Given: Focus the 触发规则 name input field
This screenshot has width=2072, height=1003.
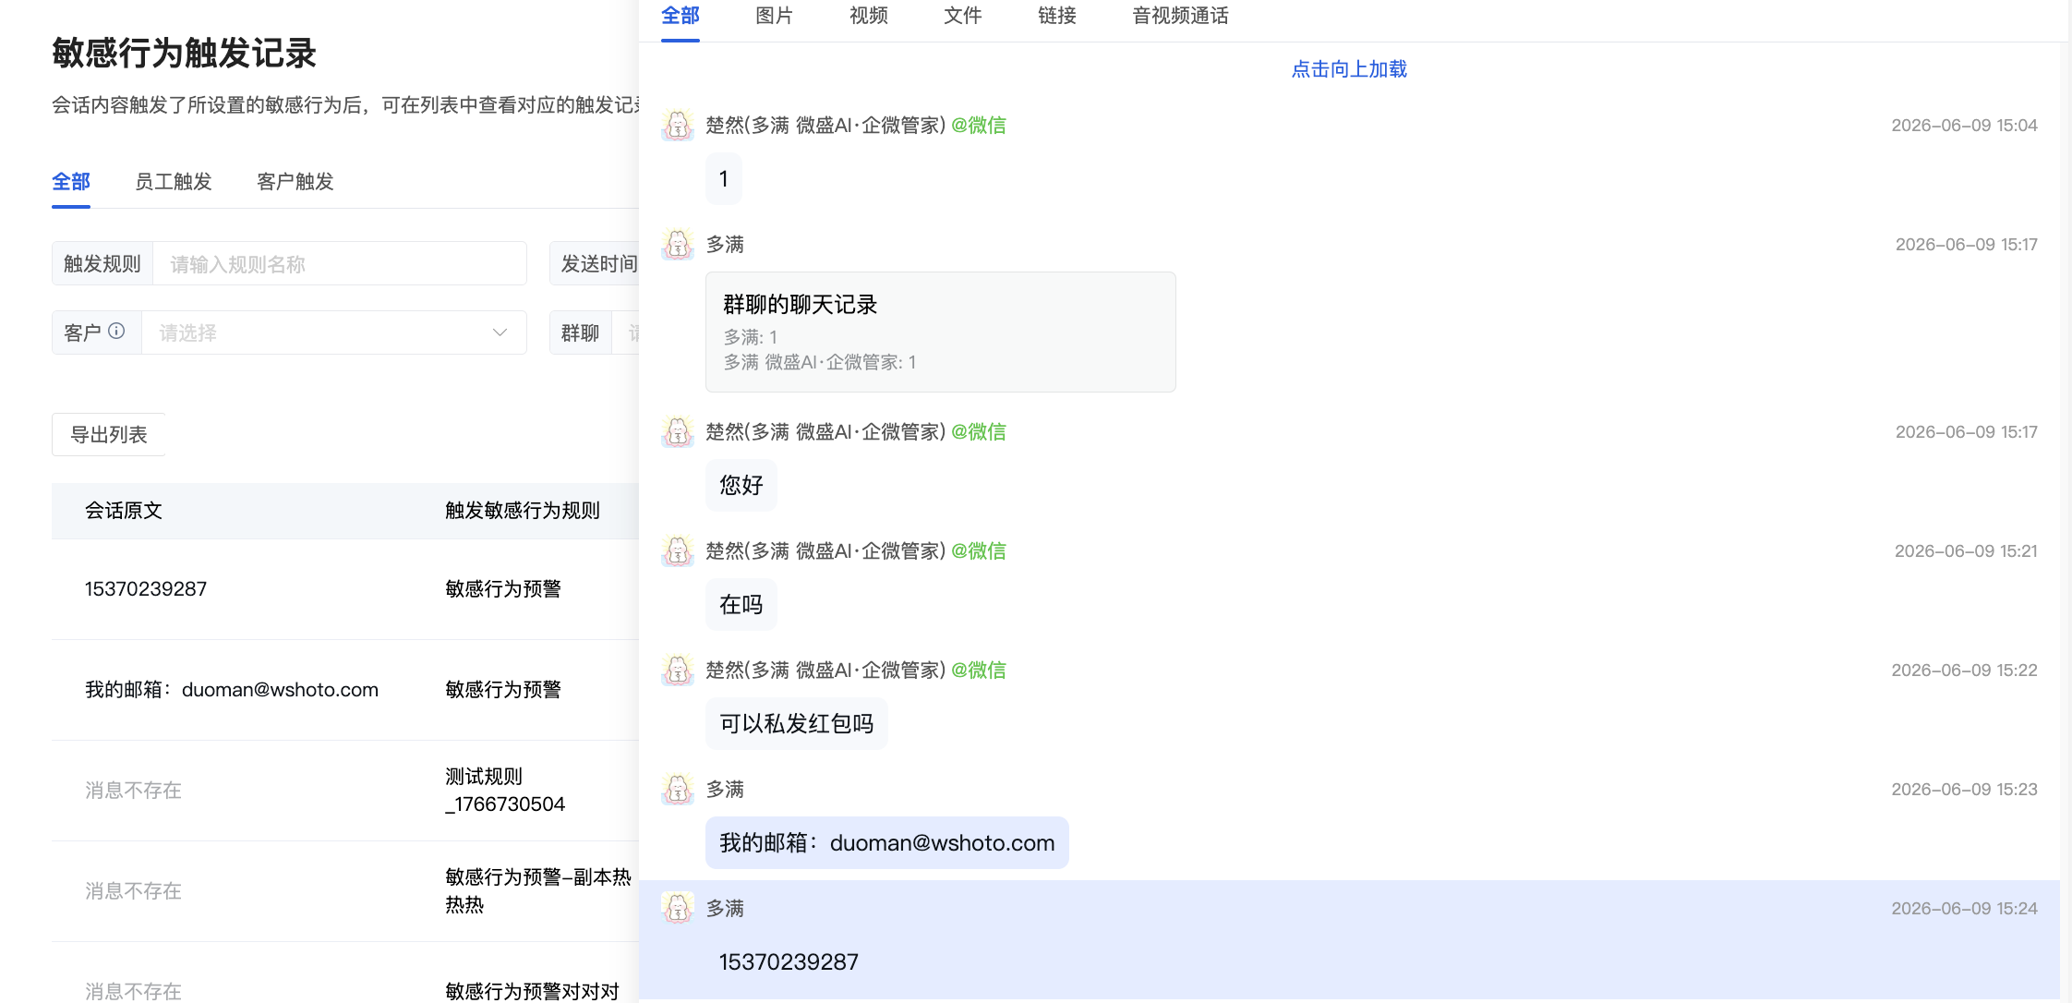Looking at the screenshot, I should 340,264.
